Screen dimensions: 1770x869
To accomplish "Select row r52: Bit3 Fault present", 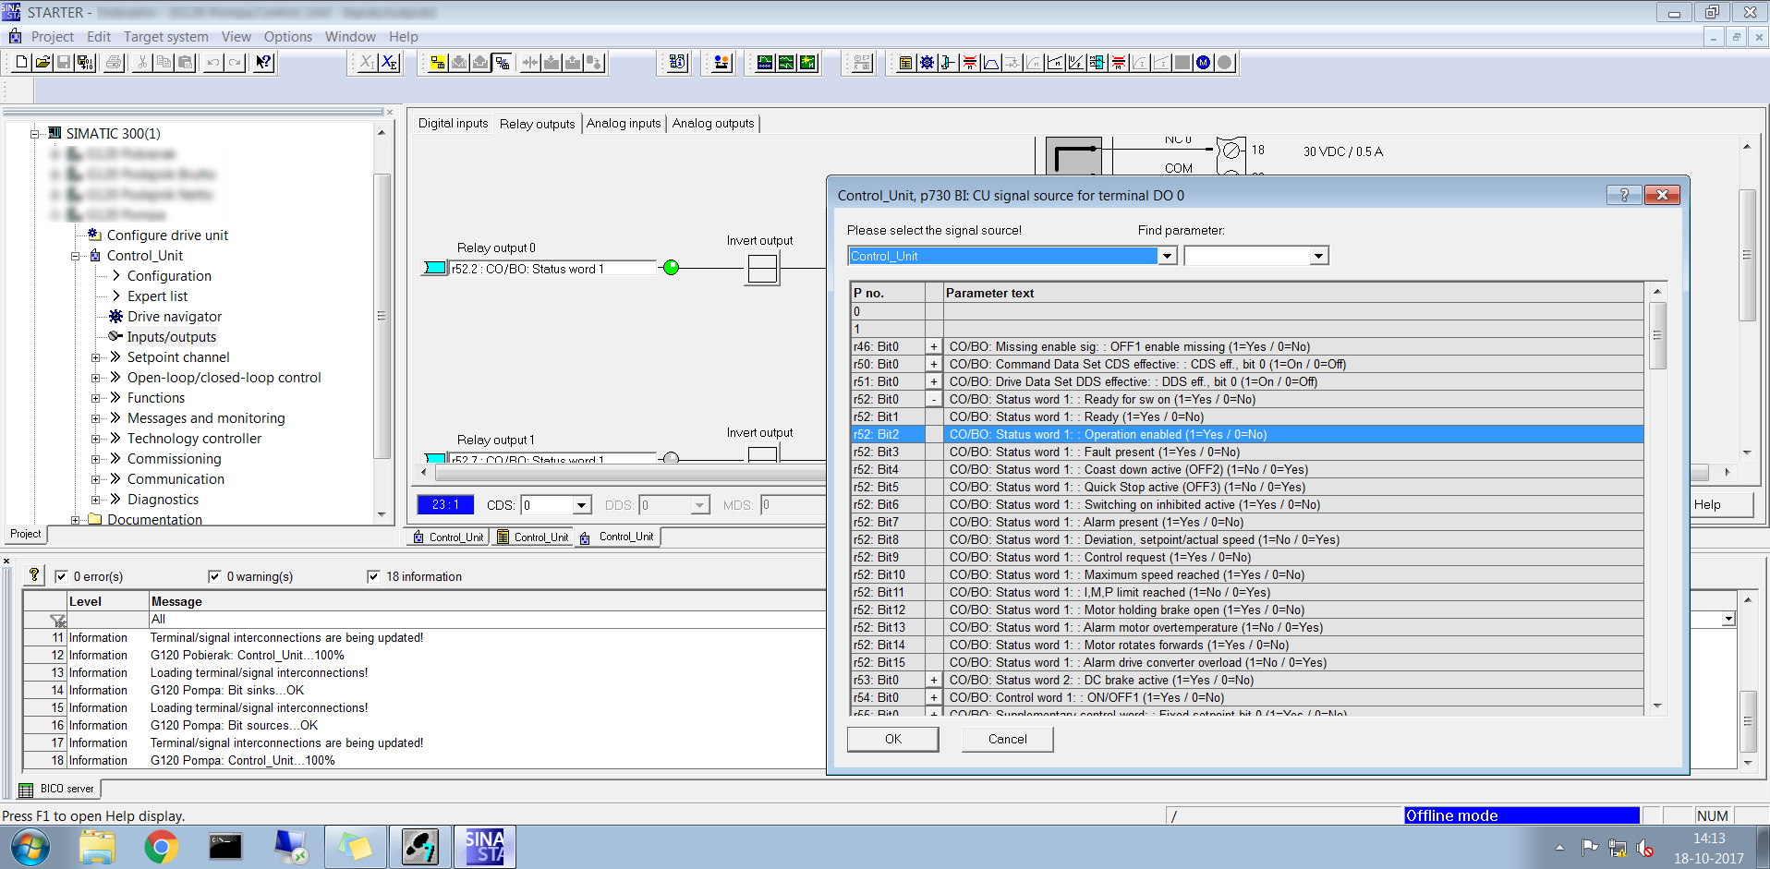I will pos(1246,453).
